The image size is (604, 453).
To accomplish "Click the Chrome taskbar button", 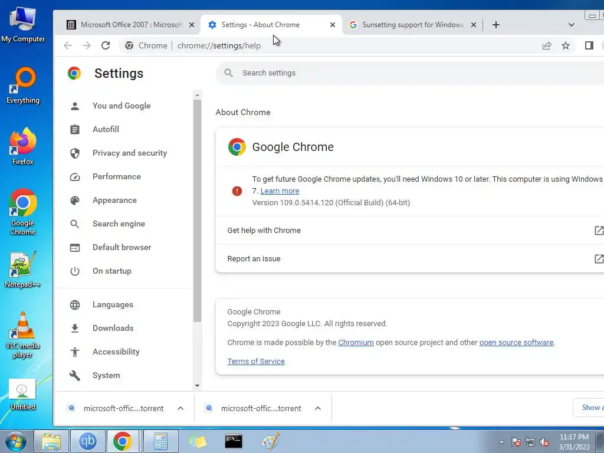I will point(123,441).
